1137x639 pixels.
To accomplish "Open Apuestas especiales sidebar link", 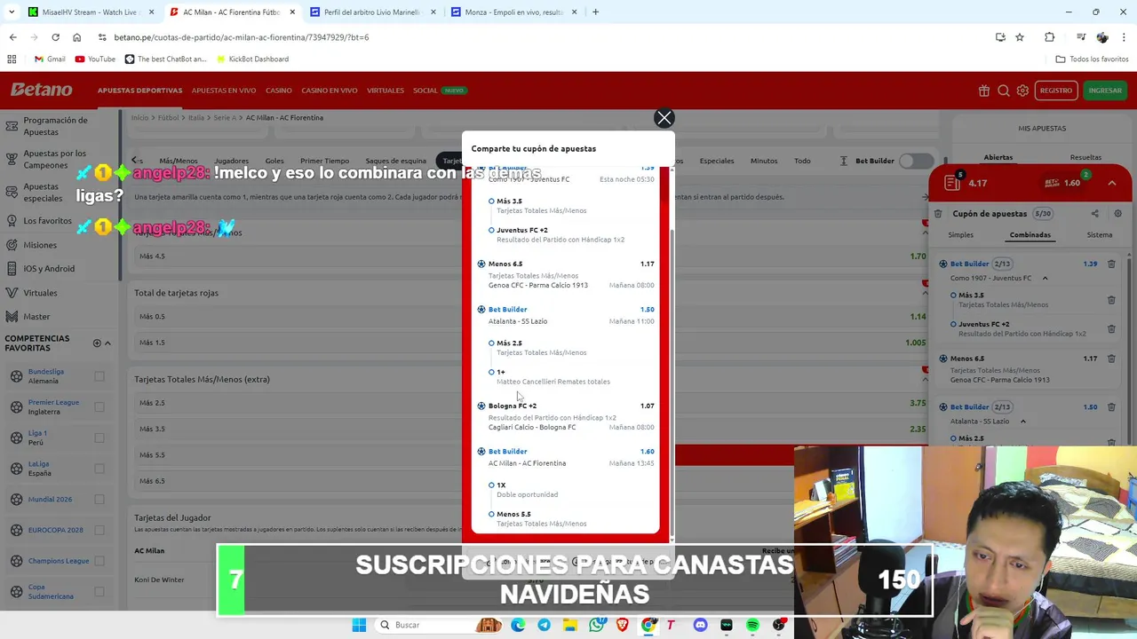I will (x=43, y=193).
